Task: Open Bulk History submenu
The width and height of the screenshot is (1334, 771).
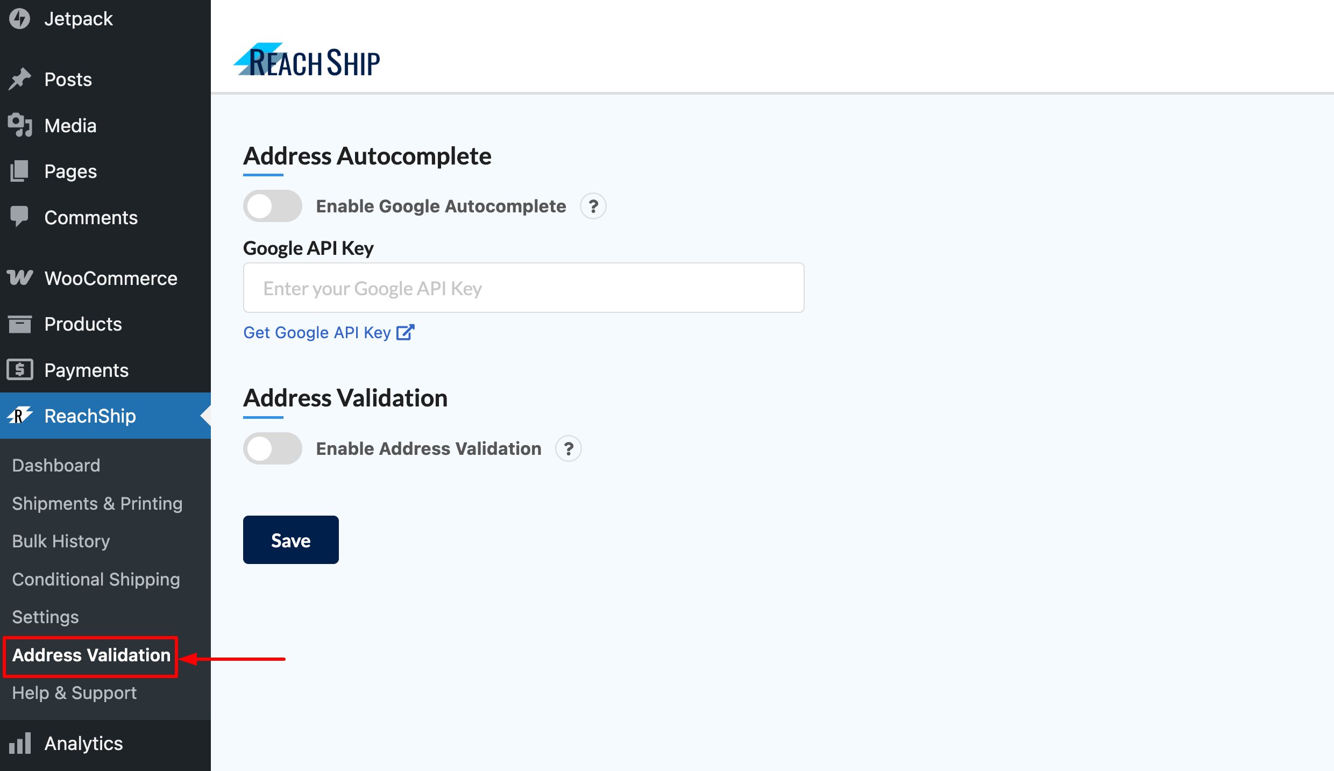Action: [x=61, y=541]
